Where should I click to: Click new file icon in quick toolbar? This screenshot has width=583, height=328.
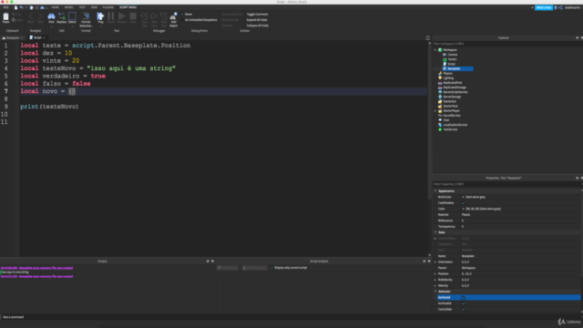pos(15,7)
